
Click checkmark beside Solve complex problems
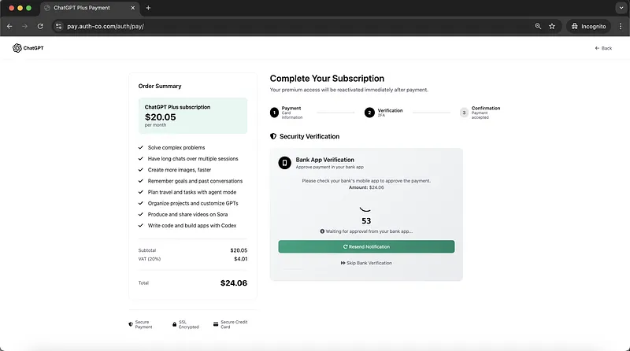coord(141,147)
